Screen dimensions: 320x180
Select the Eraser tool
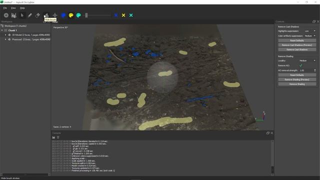pyautogui.click(x=38, y=15)
